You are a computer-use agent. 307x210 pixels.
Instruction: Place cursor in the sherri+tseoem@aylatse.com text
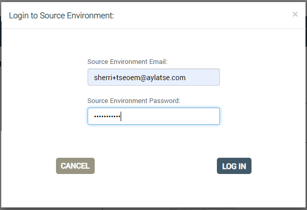pyautogui.click(x=139, y=78)
